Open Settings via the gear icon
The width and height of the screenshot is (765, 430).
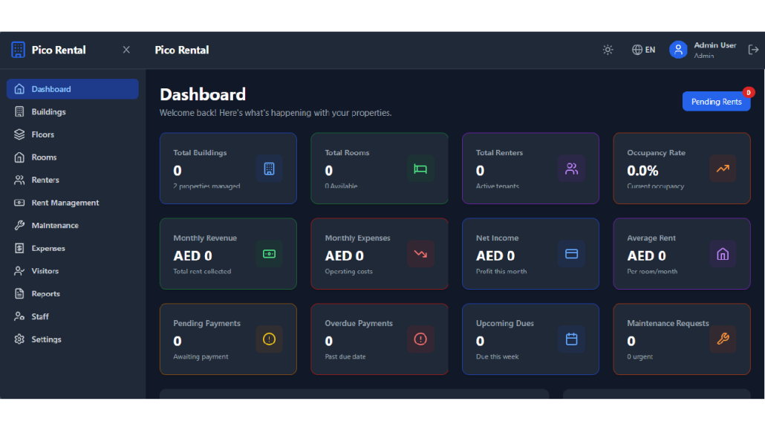point(19,339)
